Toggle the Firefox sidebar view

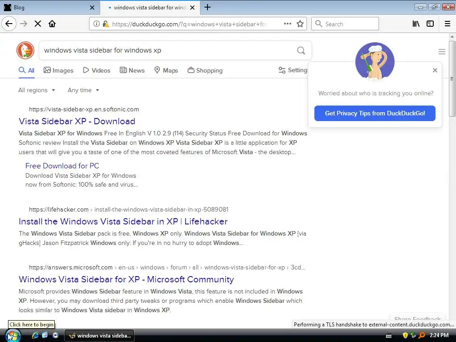coord(430,24)
